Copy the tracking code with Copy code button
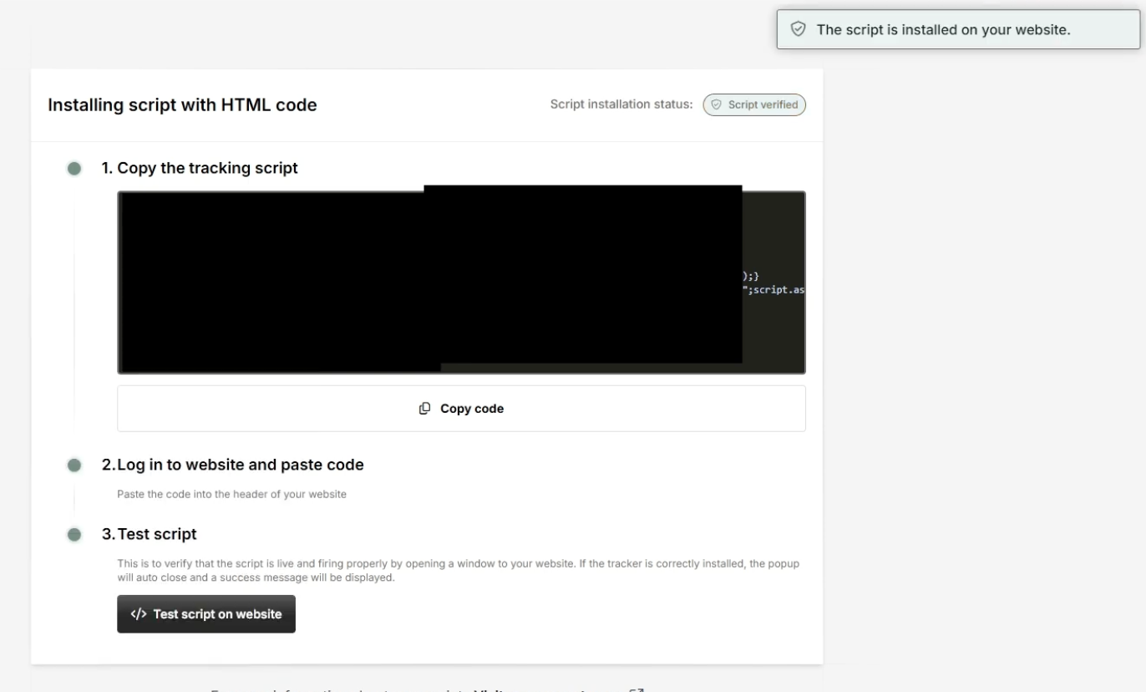This screenshot has width=1146, height=692. pos(461,409)
